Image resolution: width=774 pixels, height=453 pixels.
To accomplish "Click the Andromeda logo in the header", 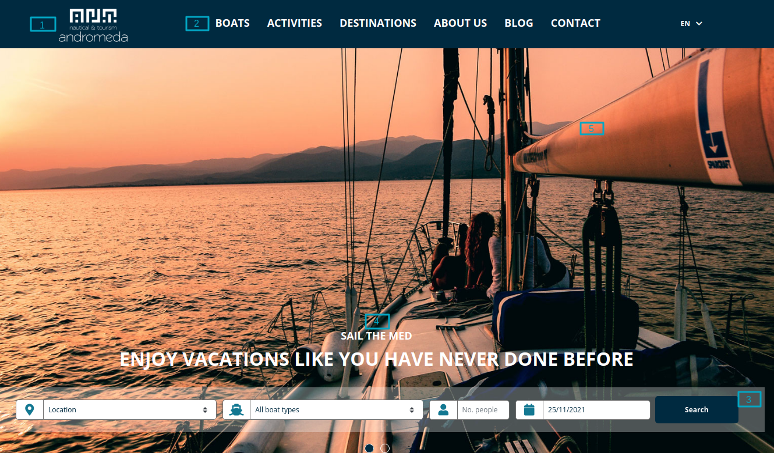I will (x=93, y=25).
